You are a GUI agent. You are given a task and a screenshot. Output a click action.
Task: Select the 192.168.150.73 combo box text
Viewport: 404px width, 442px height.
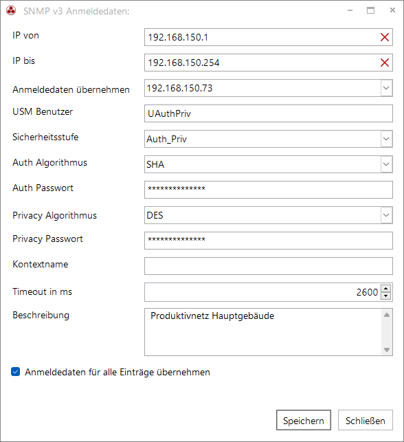pos(179,88)
